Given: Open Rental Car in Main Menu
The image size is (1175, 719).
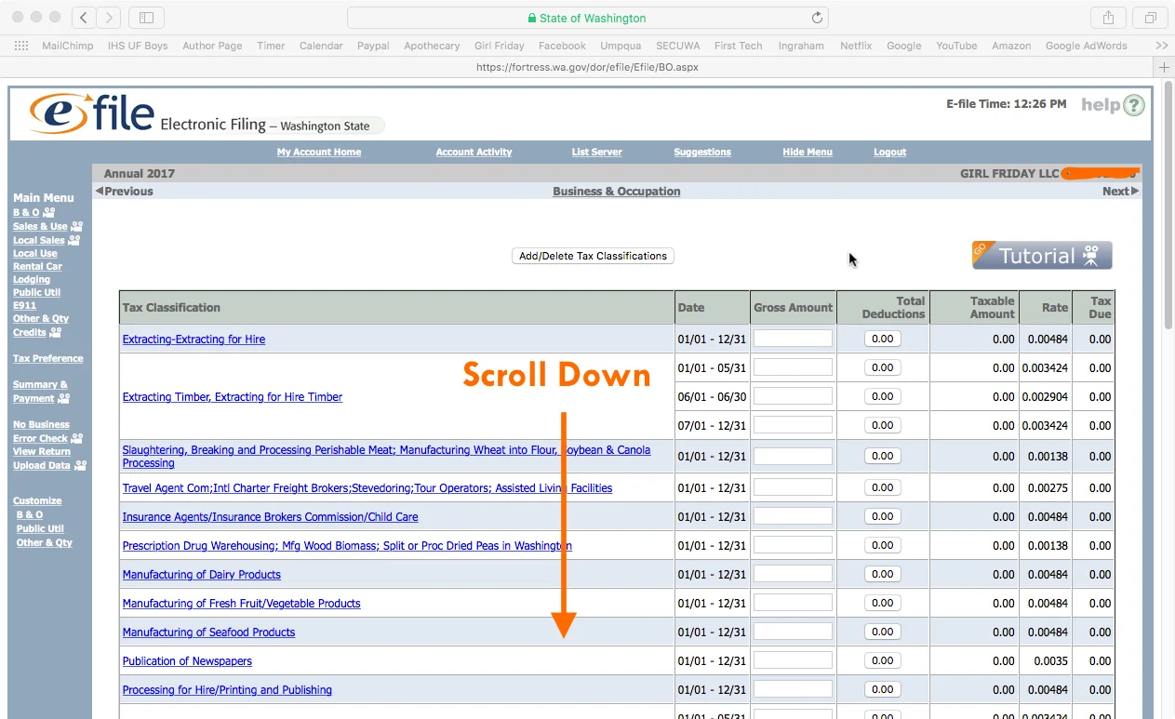Looking at the screenshot, I should [x=37, y=266].
